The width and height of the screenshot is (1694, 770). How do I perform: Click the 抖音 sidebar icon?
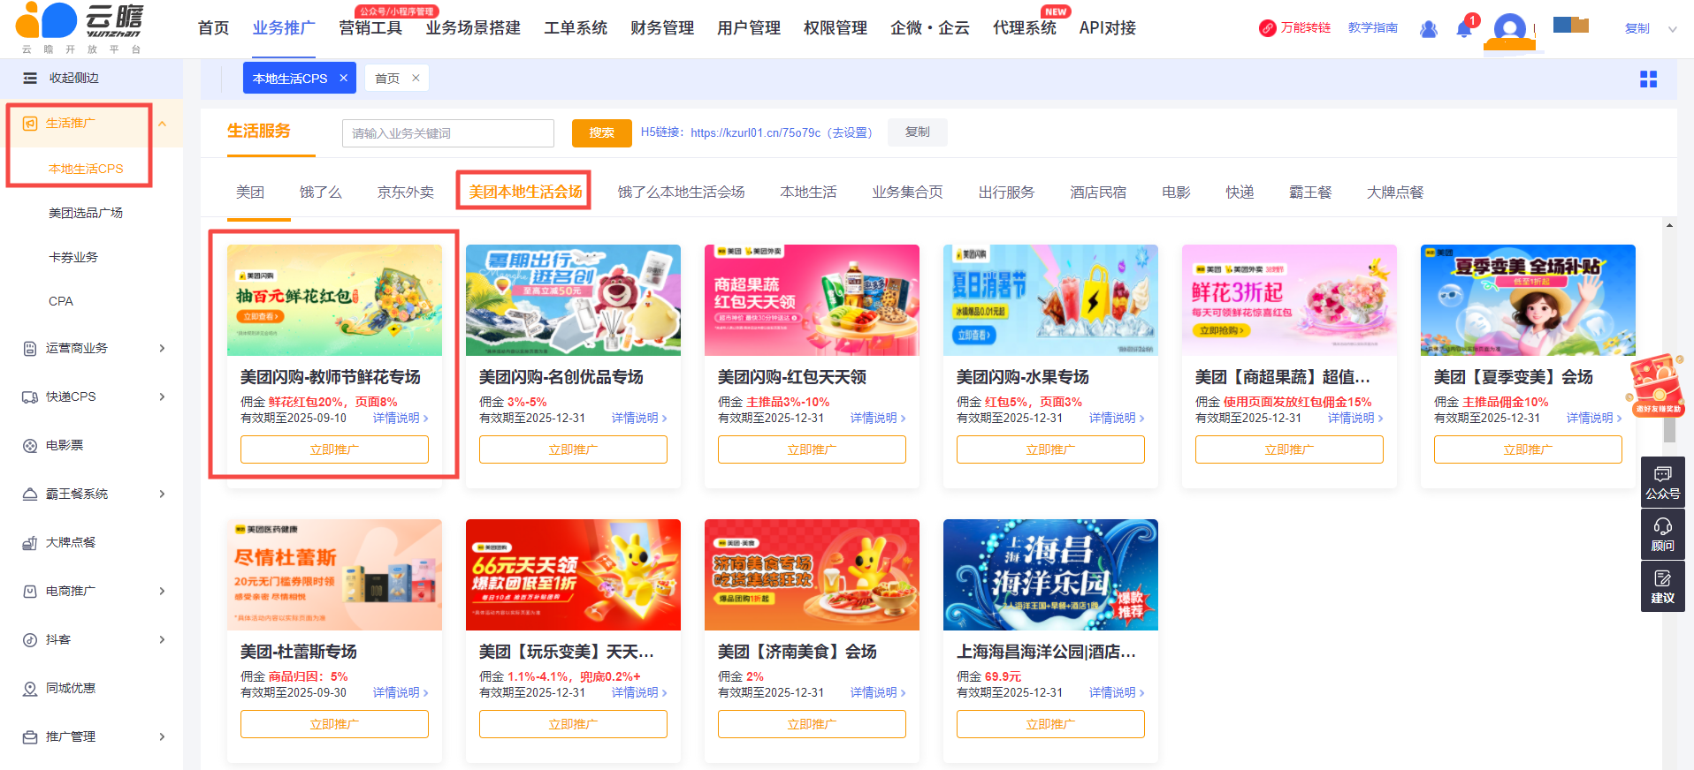point(30,640)
